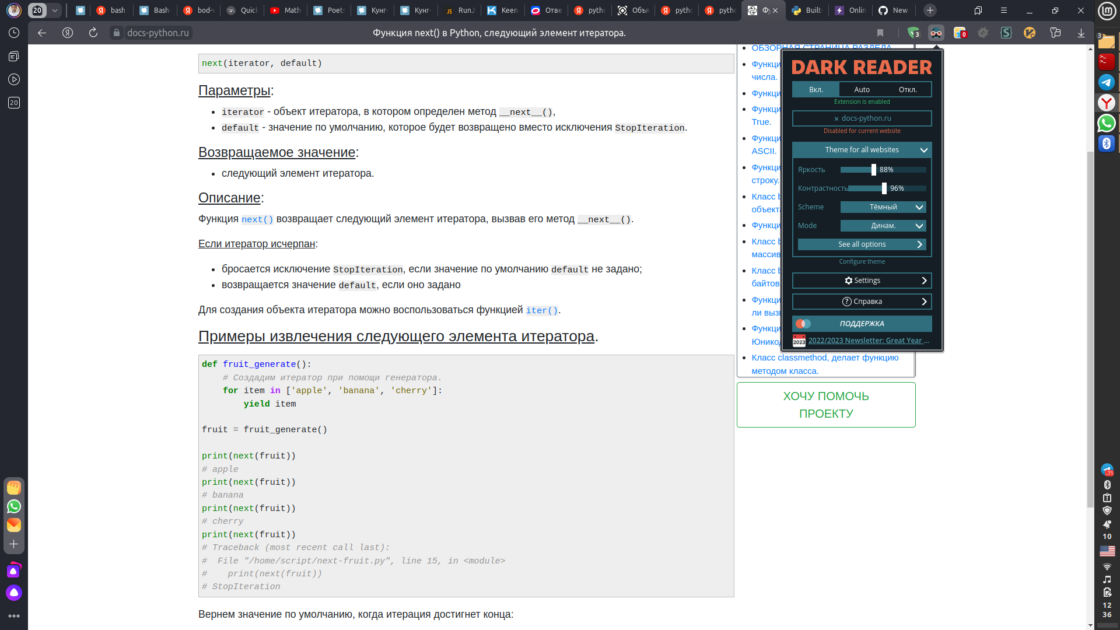Click the S-shaped extension icon in toolbar
This screenshot has width=1120, height=630.
[x=1006, y=33]
